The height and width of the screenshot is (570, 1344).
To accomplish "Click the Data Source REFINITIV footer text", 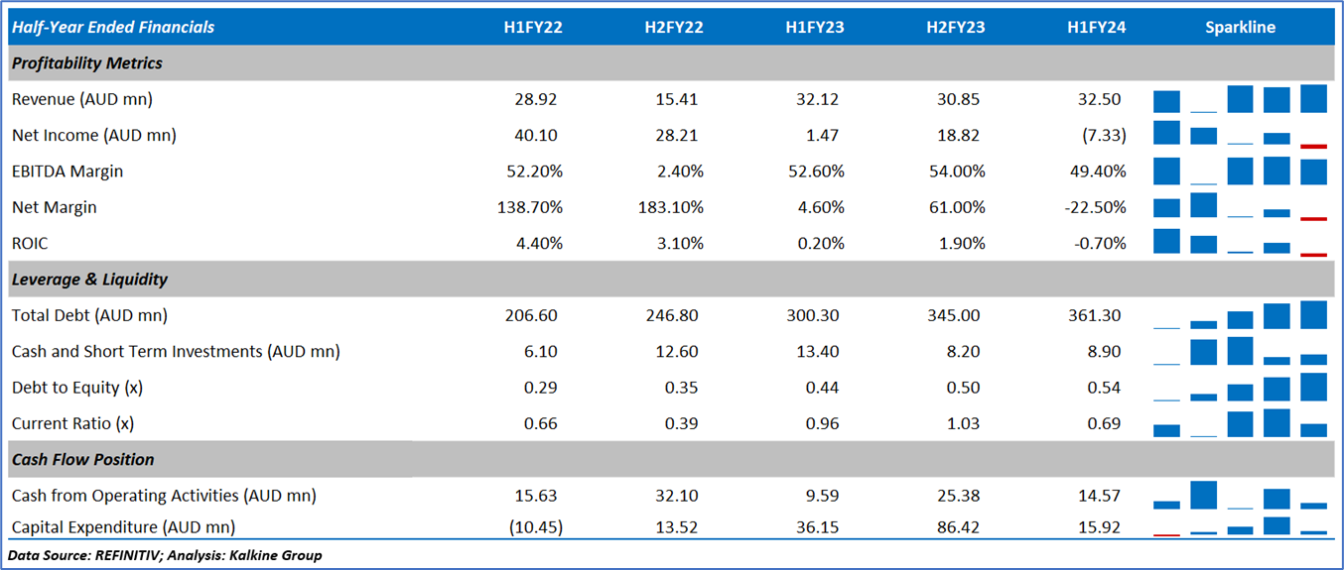I will [x=165, y=555].
